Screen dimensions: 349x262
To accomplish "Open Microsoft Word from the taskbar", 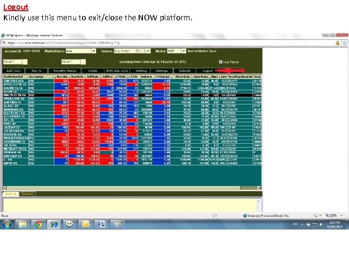I will pos(101,224).
